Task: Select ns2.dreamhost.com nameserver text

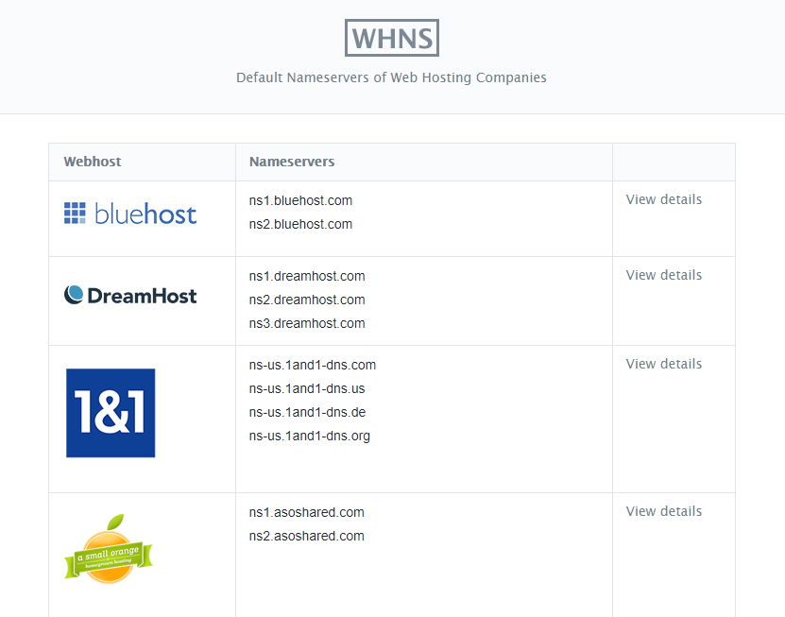Action: [306, 300]
